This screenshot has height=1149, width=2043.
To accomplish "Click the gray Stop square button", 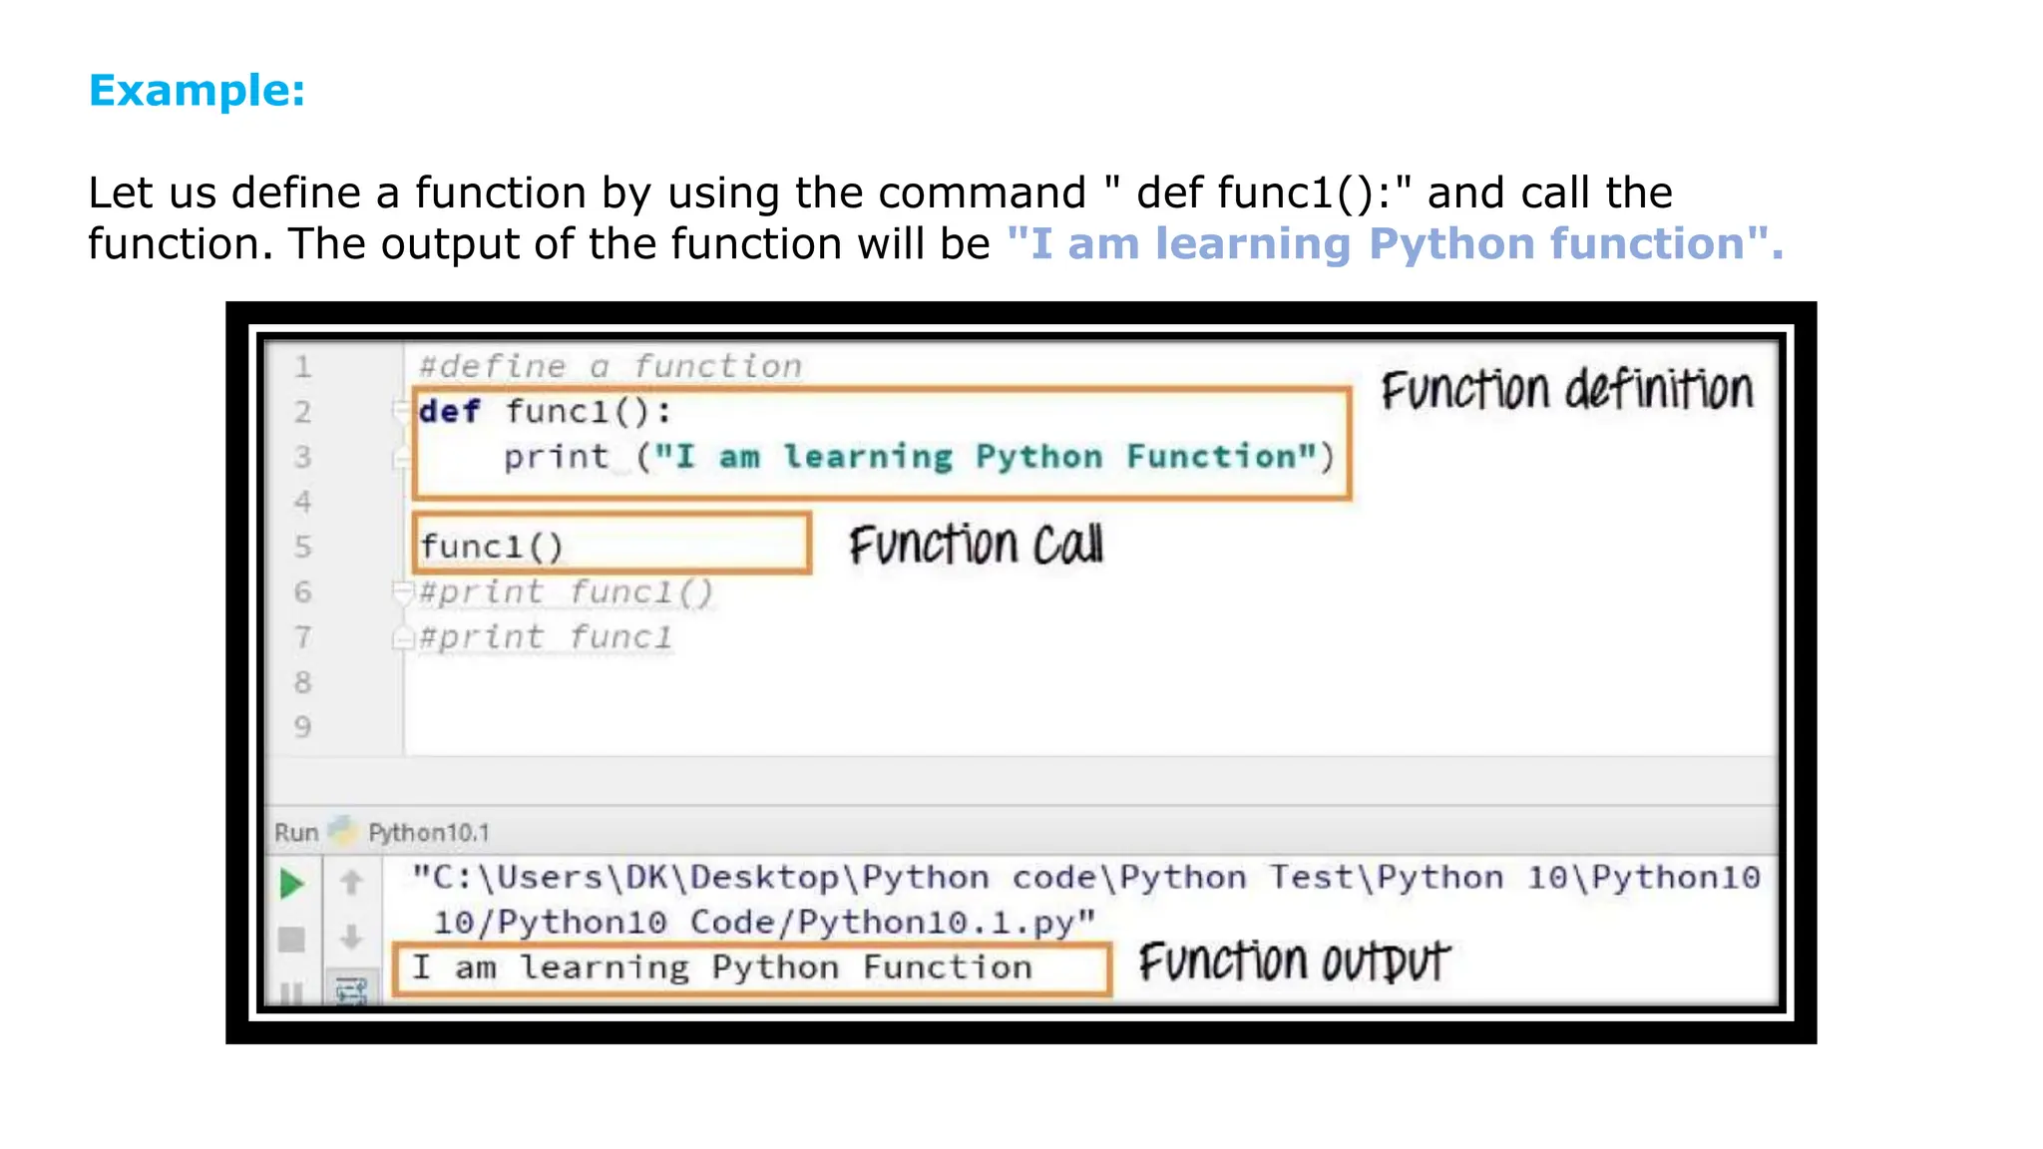I will pos(291,940).
